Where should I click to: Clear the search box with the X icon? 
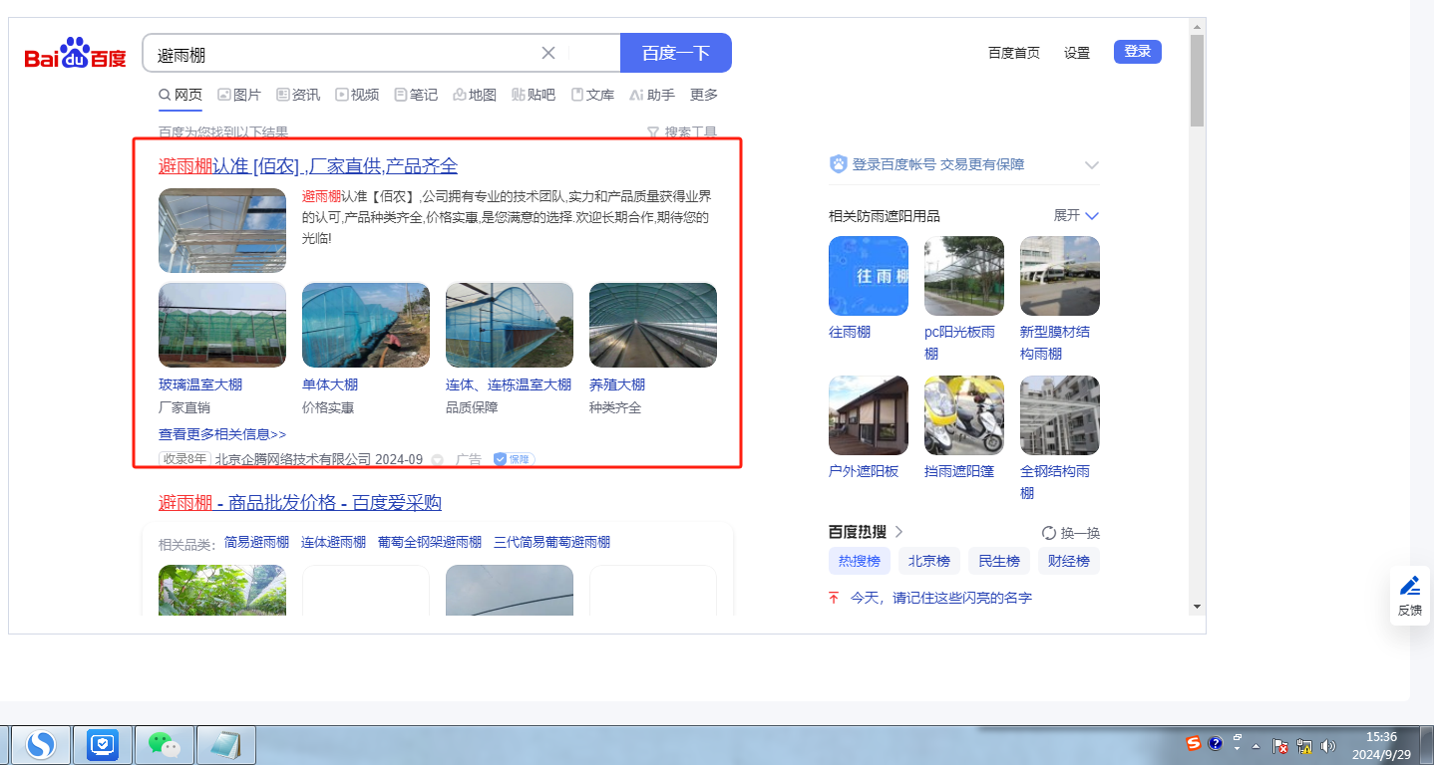(x=547, y=53)
